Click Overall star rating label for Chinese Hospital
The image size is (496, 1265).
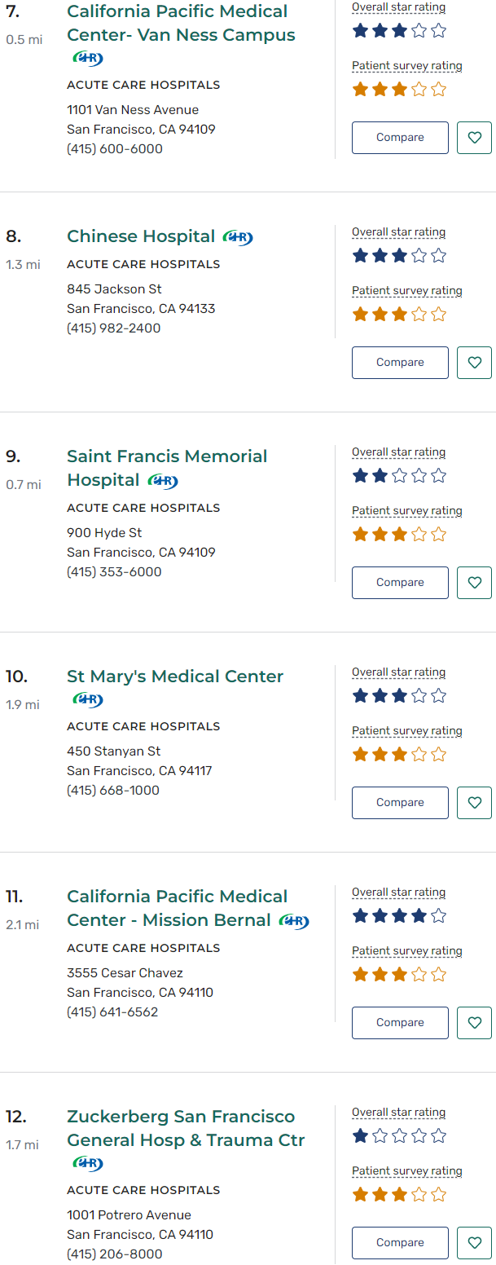[398, 232]
